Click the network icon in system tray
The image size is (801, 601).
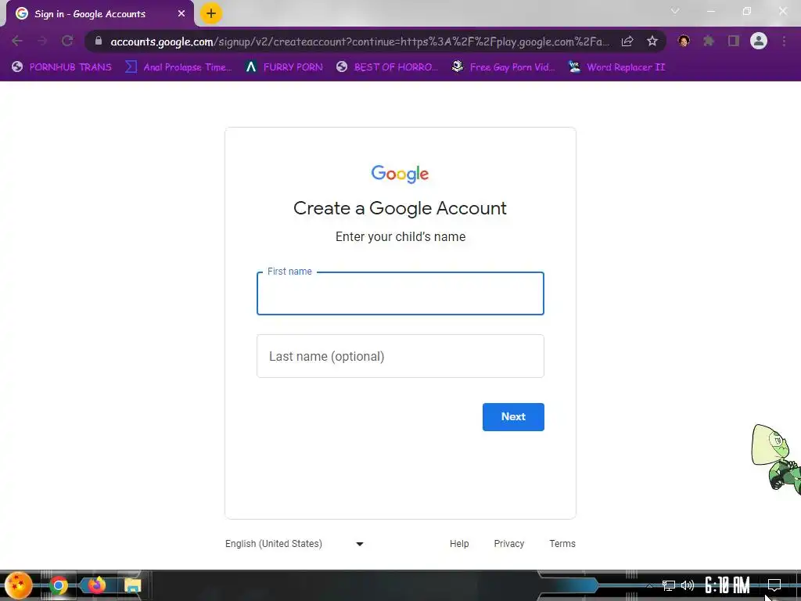tap(668, 585)
